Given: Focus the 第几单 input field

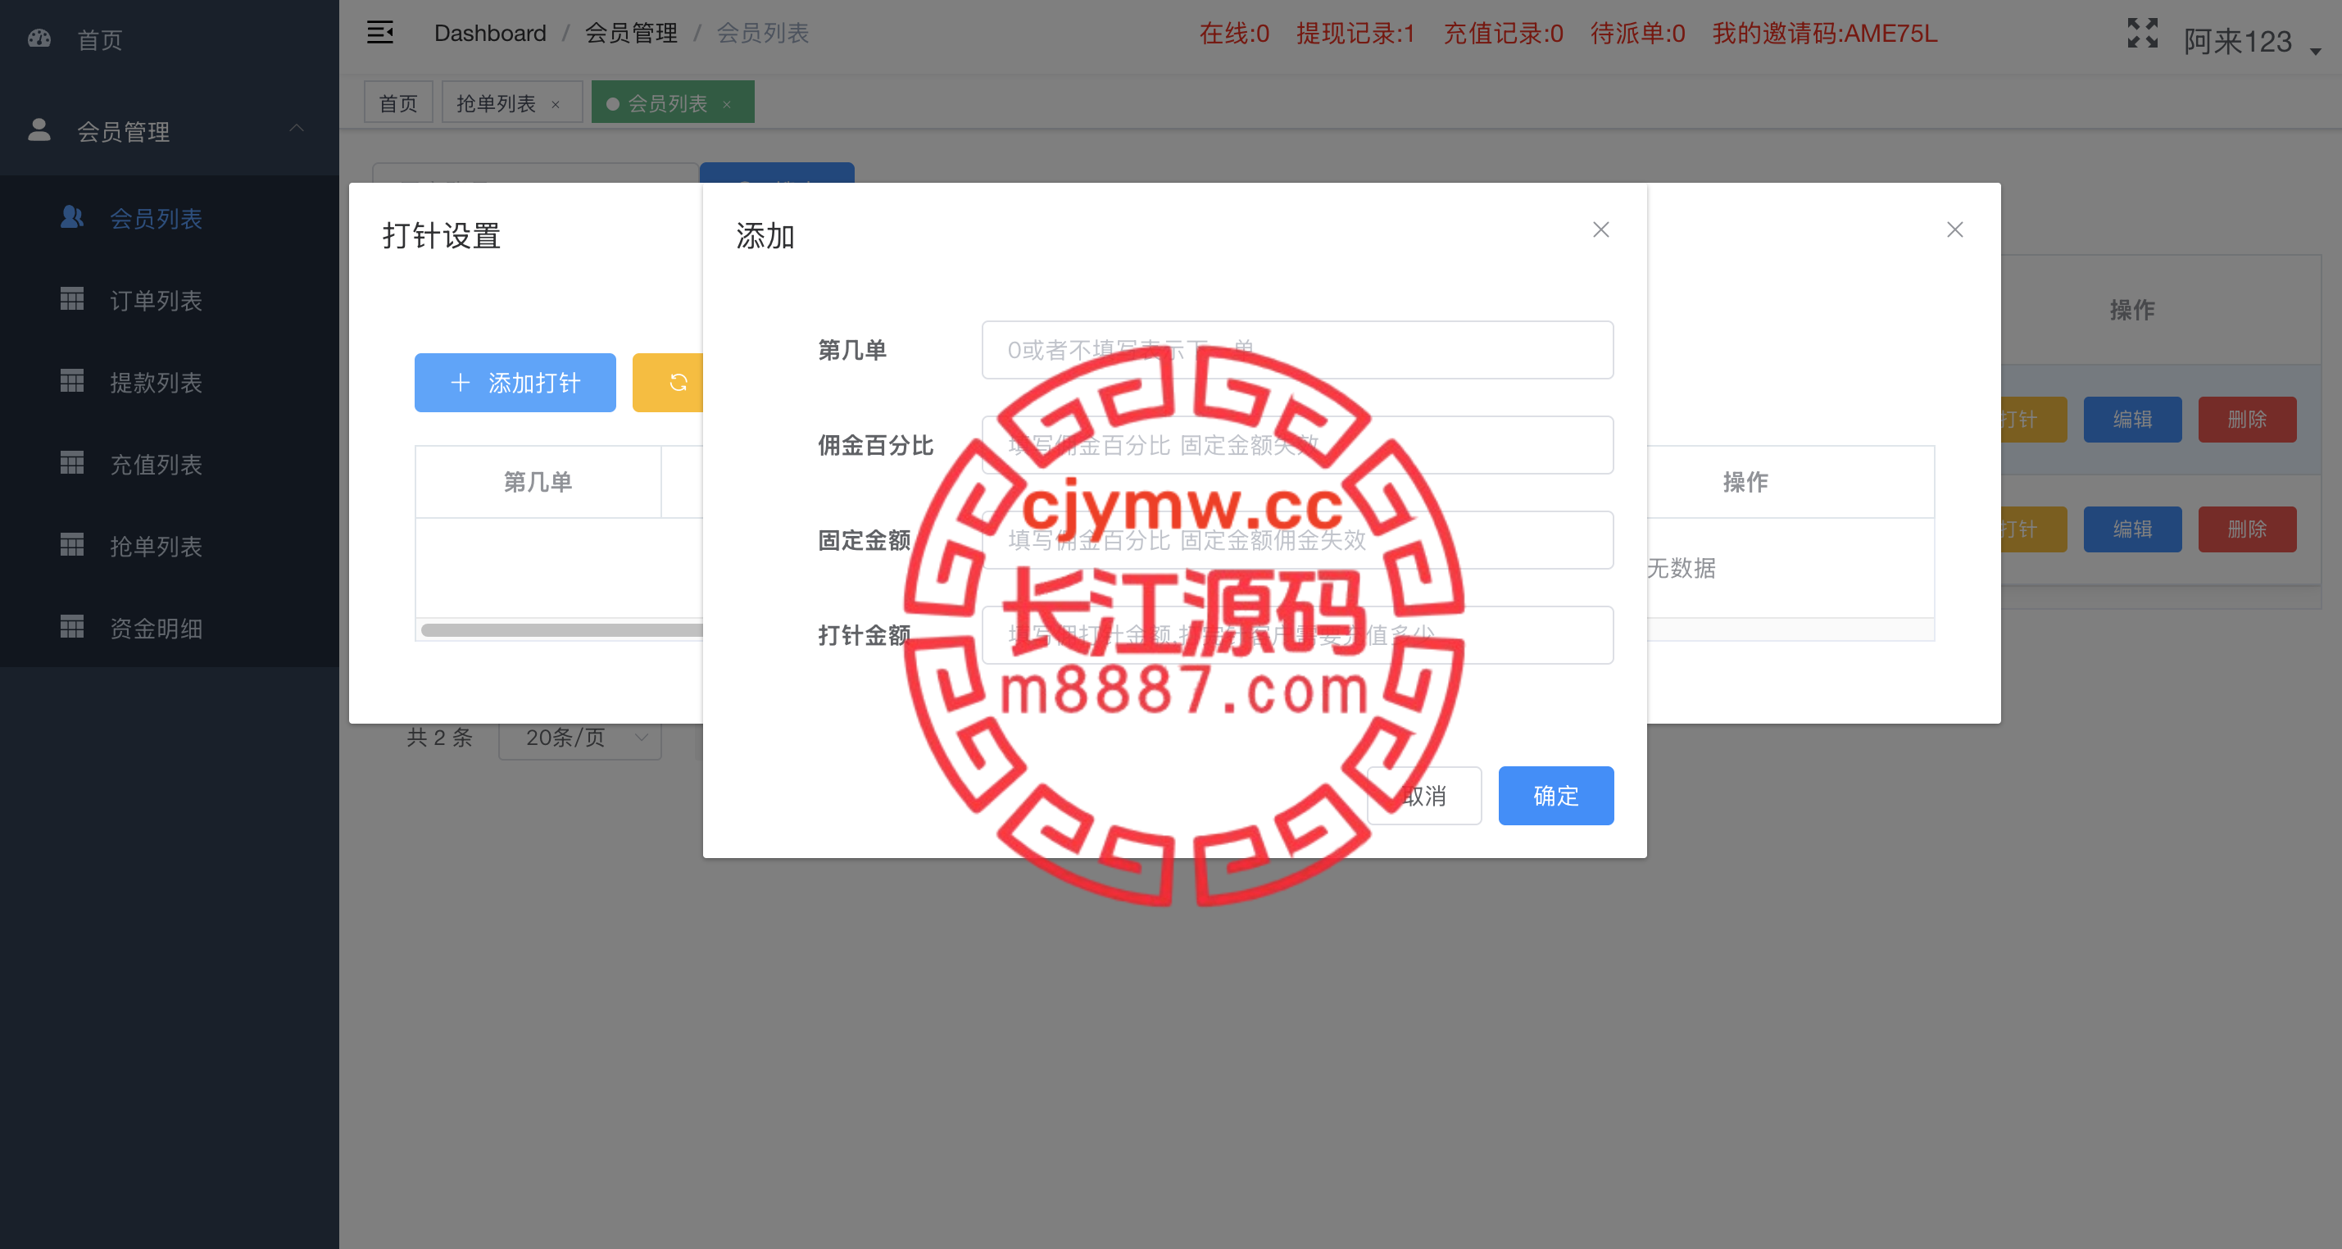Looking at the screenshot, I should (1297, 350).
